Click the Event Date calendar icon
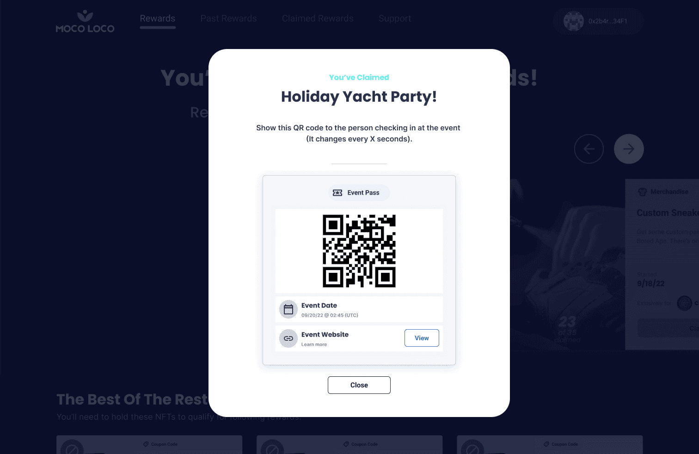This screenshot has height=454, width=699. coord(288,309)
